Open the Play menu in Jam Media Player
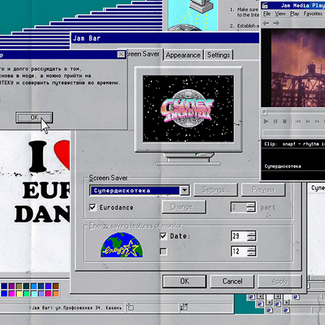 coord(294,14)
